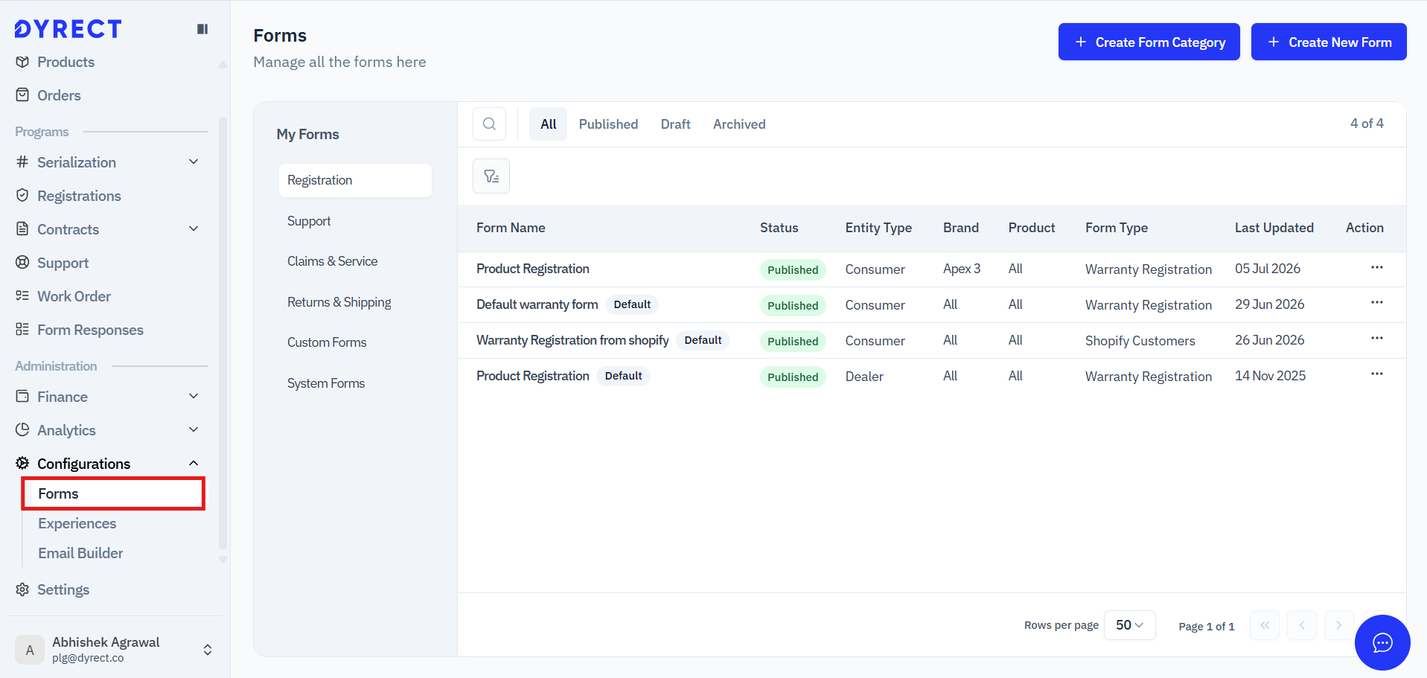Click the 14 Nov 2025 date cell
The width and height of the screenshot is (1427, 678).
pos(1270,376)
